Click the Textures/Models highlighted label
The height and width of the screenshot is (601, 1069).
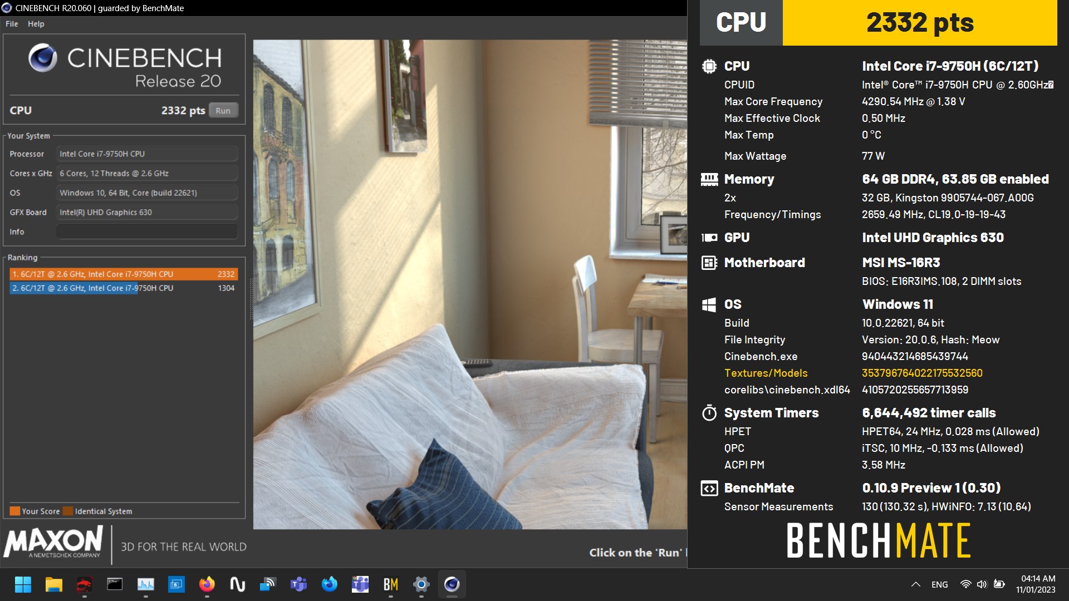(x=766, y=373)
